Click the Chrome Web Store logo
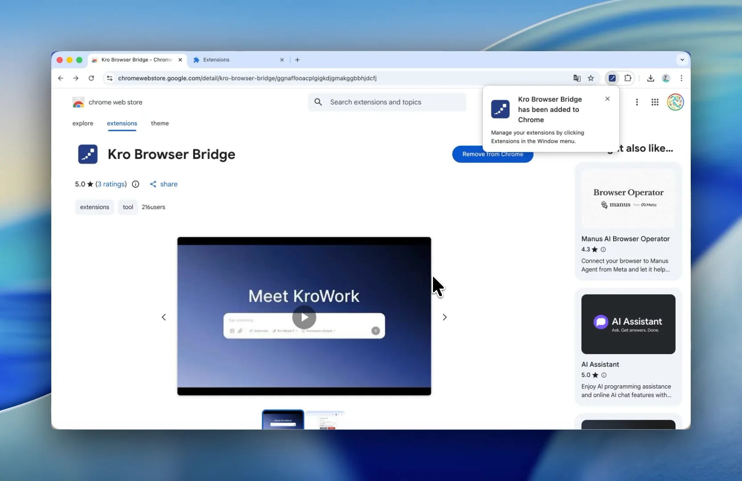 tap(78, 102)
